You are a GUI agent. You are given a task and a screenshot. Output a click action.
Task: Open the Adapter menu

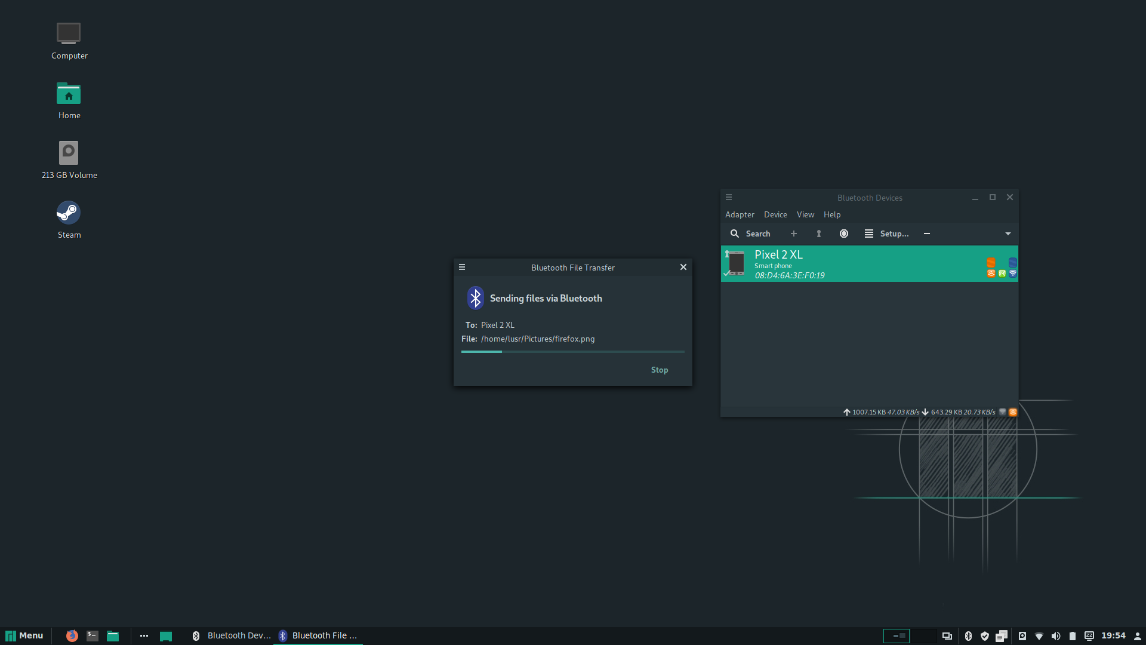pyautogui.click(x=740, y=214)
